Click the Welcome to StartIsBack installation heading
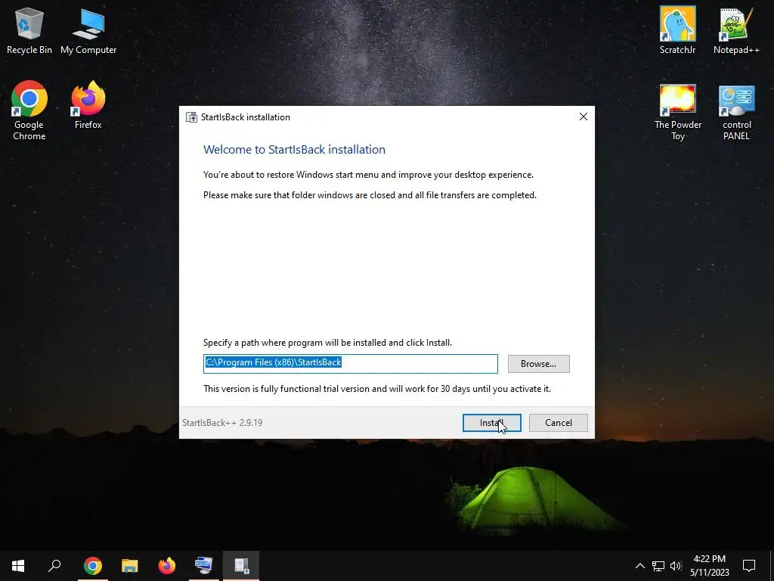The image size is (774, 581). (294, 150)
